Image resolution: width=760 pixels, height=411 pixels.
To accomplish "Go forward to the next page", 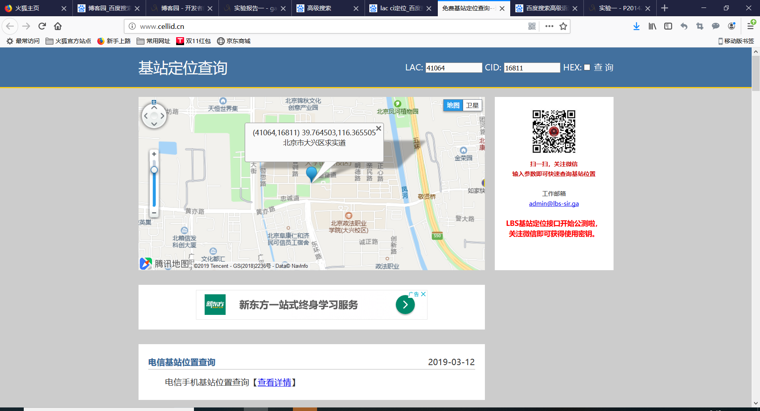I will point(26,26).
